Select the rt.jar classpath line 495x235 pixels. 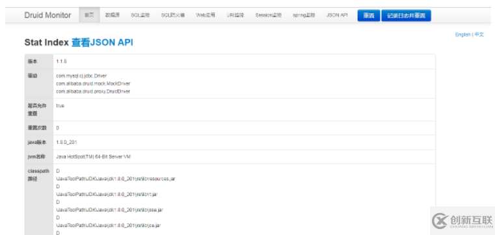pyautogui.click(x=107, y=194)
